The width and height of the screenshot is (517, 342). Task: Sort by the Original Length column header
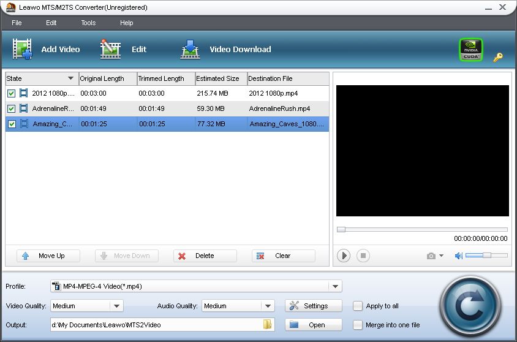108,78
